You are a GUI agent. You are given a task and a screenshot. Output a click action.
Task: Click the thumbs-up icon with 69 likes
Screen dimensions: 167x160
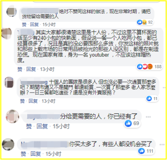[128, 123]
